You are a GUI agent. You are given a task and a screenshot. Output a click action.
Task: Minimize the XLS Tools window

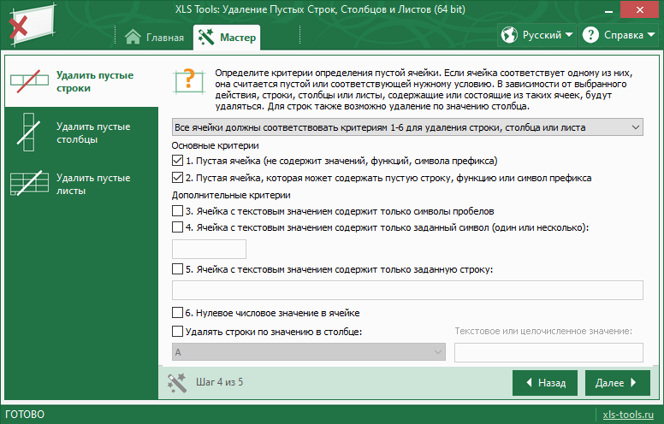tap(609, 9)
